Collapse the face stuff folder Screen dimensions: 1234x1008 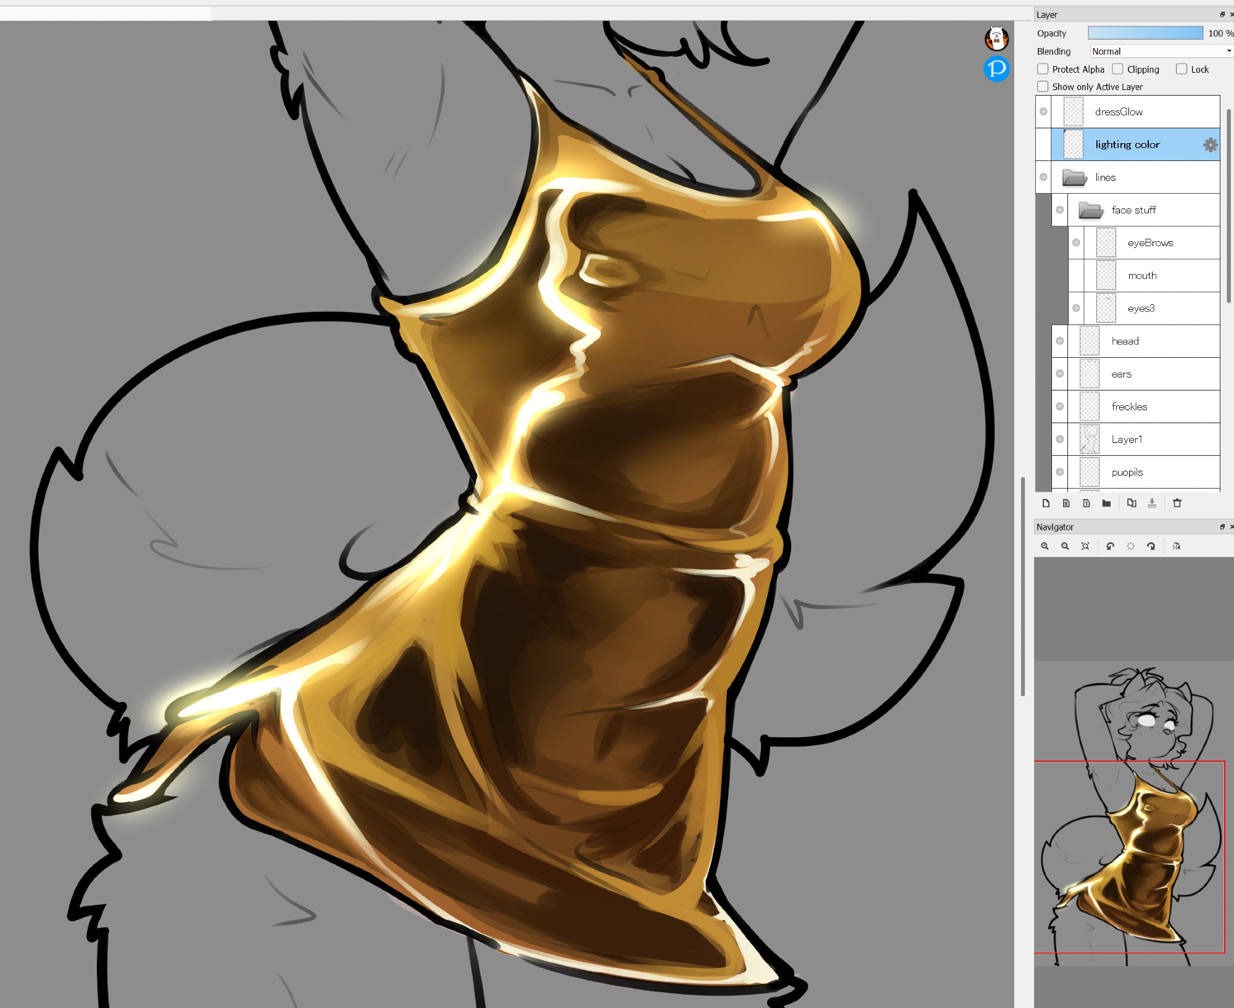(1090, 210)
